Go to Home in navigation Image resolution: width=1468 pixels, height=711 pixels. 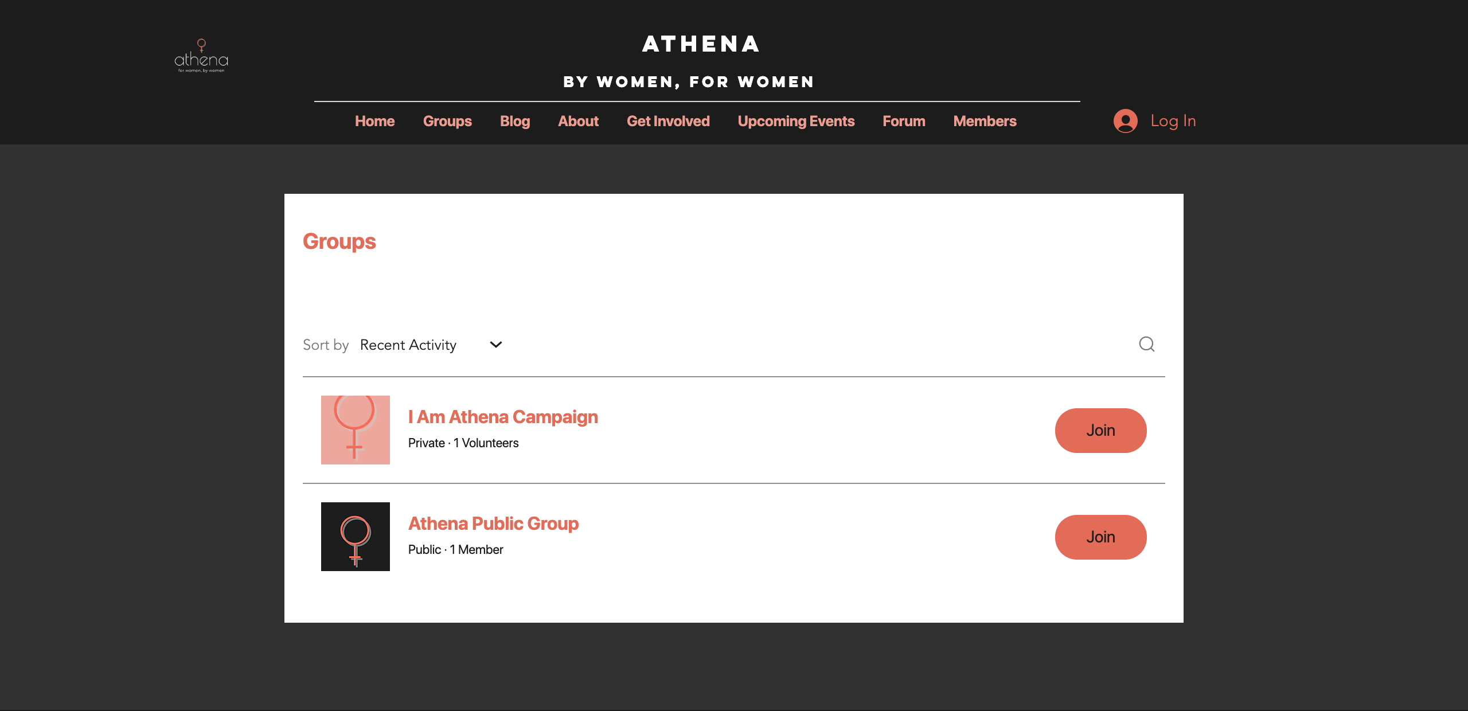pyautogui.click(x=374, y=121)
